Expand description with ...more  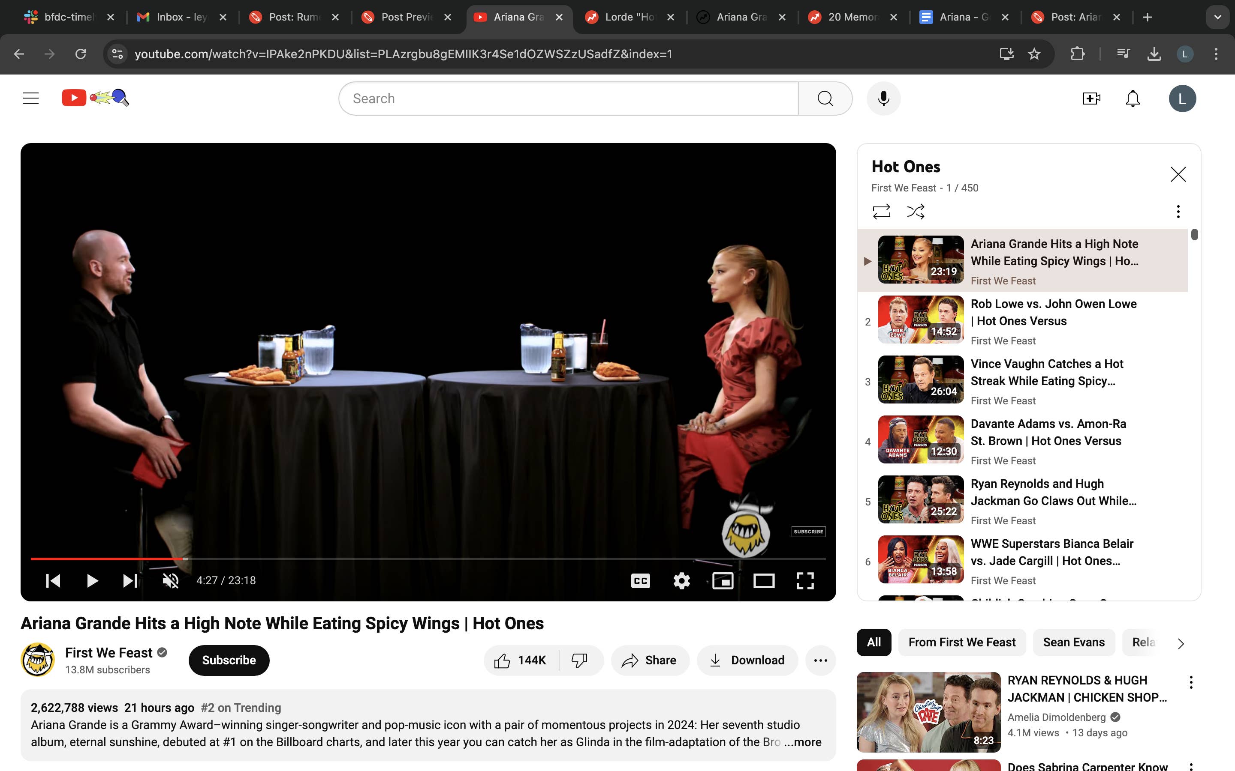point(803,742)
